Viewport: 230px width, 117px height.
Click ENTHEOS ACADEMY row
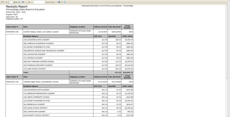pos(78,58)
